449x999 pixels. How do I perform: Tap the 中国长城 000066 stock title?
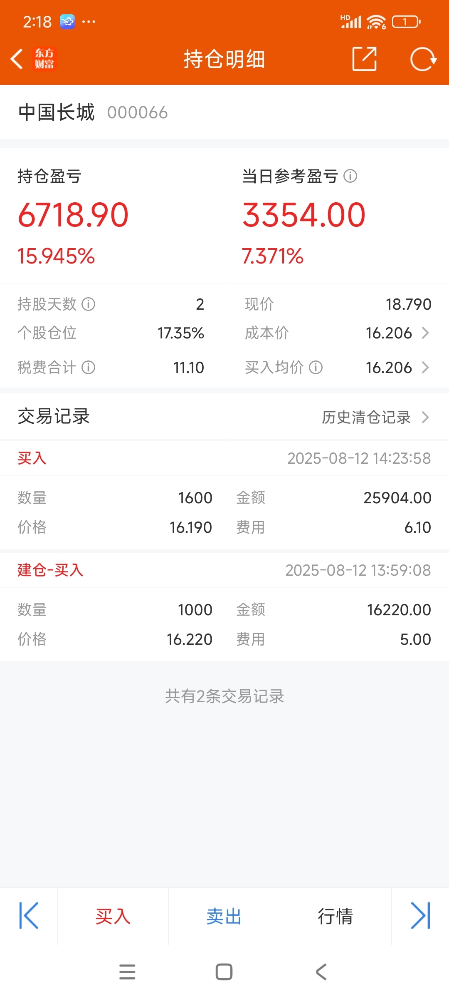coord(93,112)
